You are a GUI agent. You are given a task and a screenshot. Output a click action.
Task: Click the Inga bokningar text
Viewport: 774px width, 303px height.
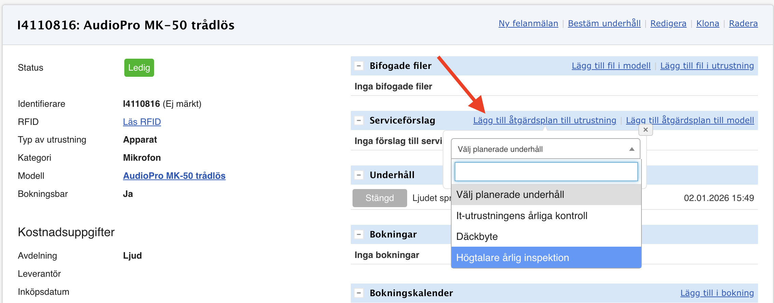click(387, 255)
